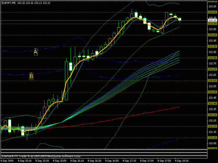
Task: Click the 132.95 price axis label
Action: [x=212, y=41]
